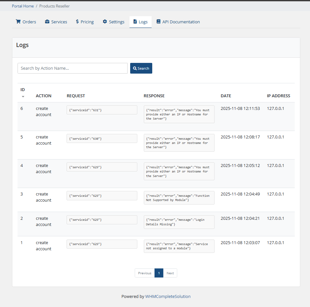Select the dollar sign Pricing icon
Viewport: 310px width, 307px height.
77,21
